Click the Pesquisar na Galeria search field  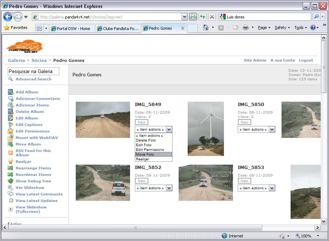click(x=34, y=71)
